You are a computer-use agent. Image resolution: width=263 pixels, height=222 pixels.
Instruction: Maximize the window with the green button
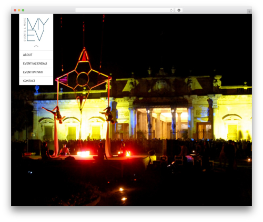23,10
